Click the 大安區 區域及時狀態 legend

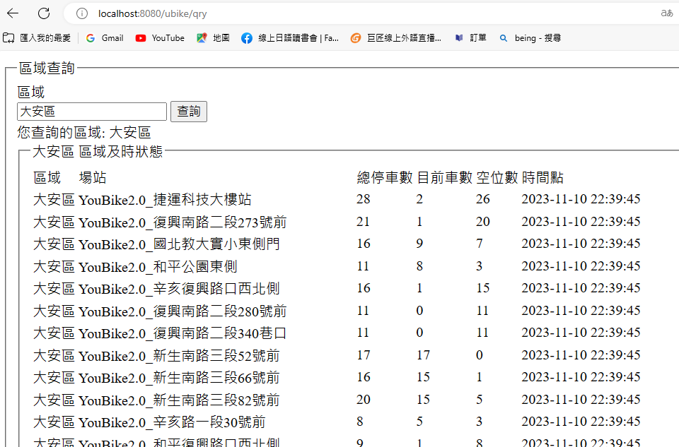point(98,151)
